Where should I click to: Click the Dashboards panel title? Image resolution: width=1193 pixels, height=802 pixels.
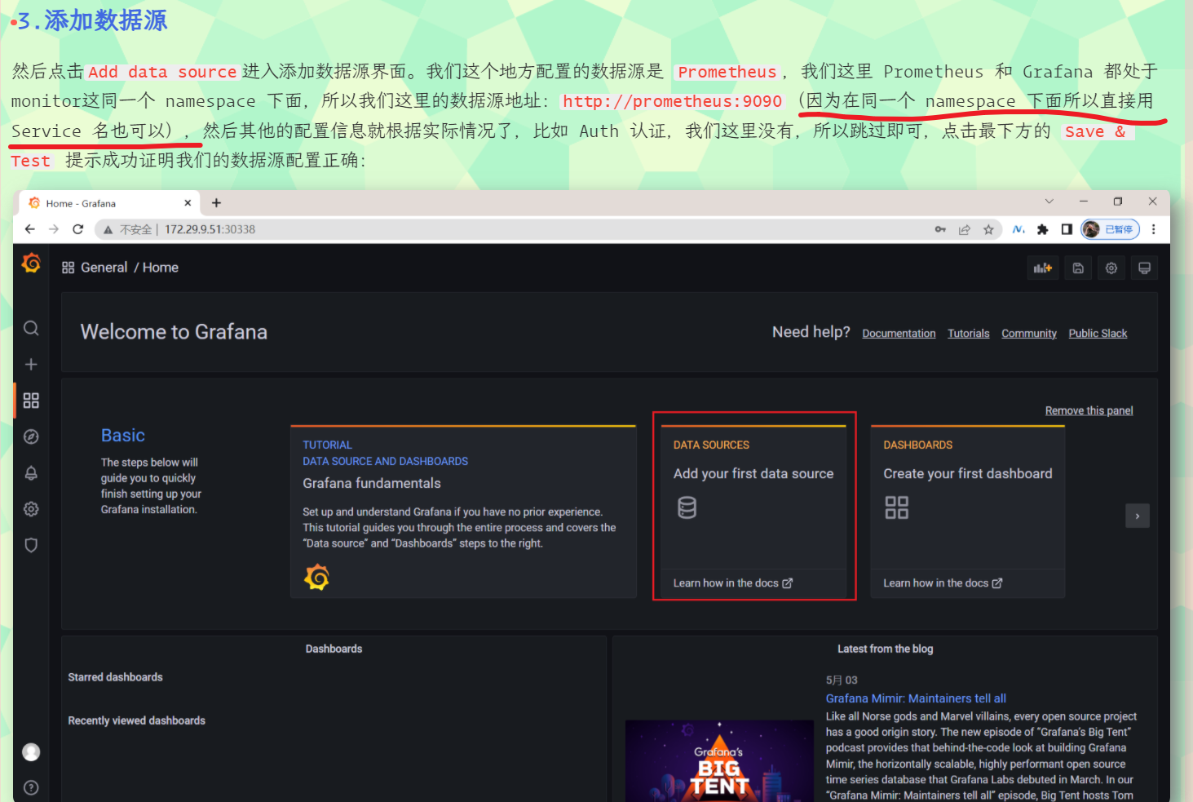click(x=334, y=649)
